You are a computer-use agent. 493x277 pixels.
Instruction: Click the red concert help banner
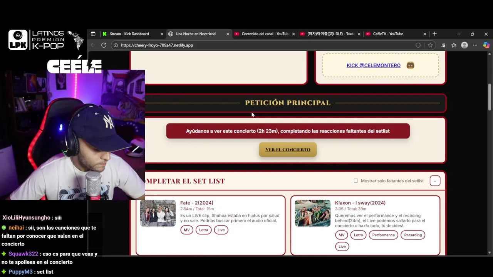(x=288, y=131)
